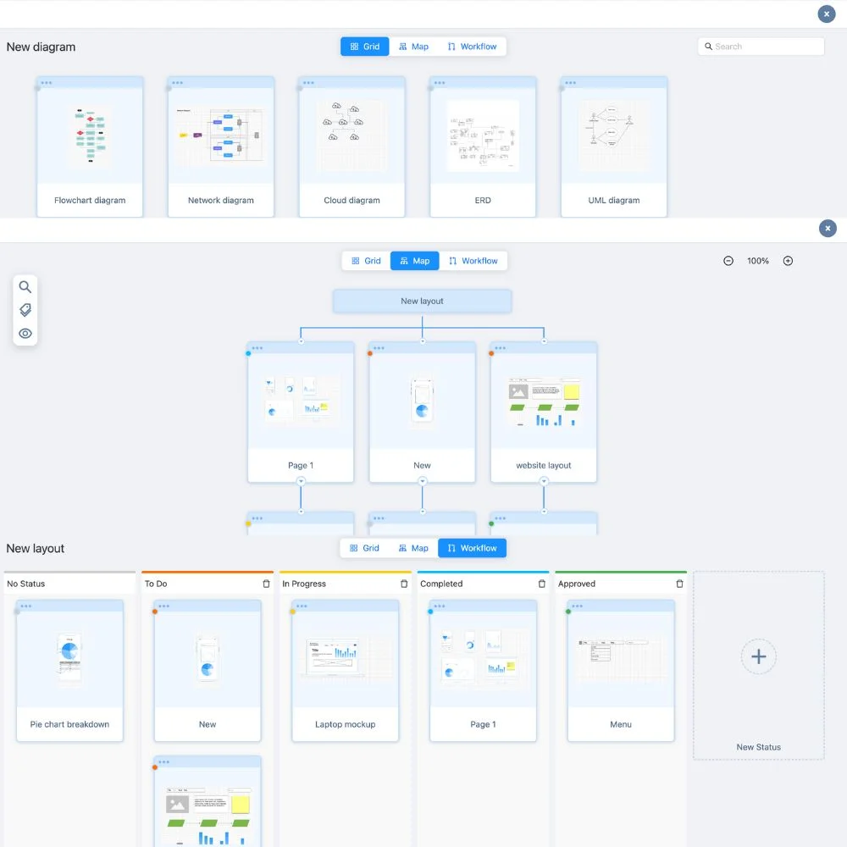The width and height of the screenshot is (847, 847).
Task: Click the In Progress column header text
Action: (303, 584)
